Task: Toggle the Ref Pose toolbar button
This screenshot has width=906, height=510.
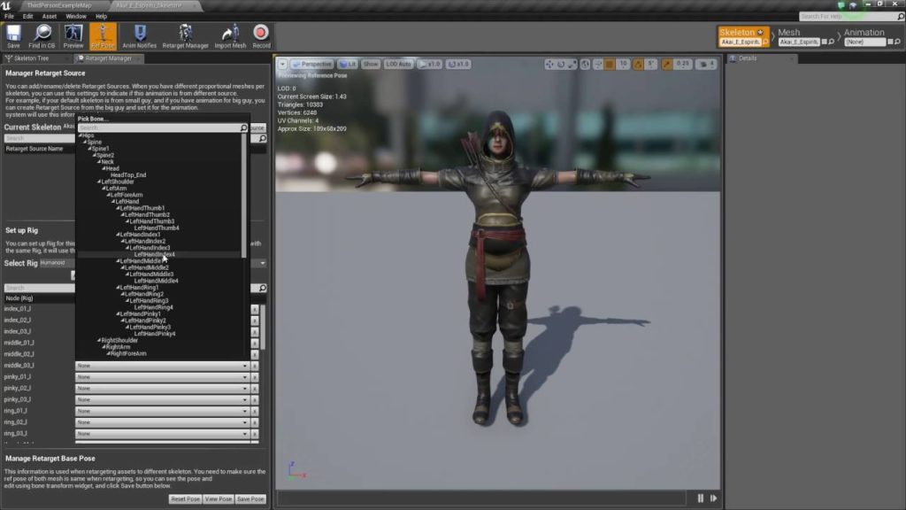Action: (103, 36)
